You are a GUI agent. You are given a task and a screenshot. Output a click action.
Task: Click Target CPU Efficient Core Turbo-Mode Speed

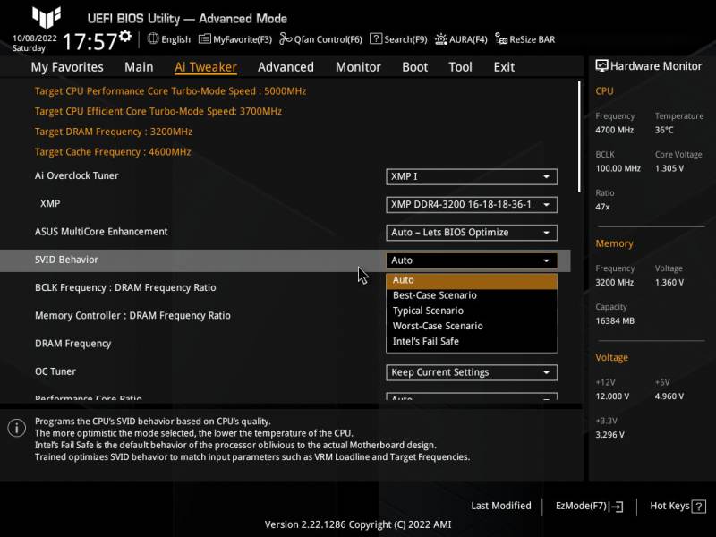tap(158, 111)
